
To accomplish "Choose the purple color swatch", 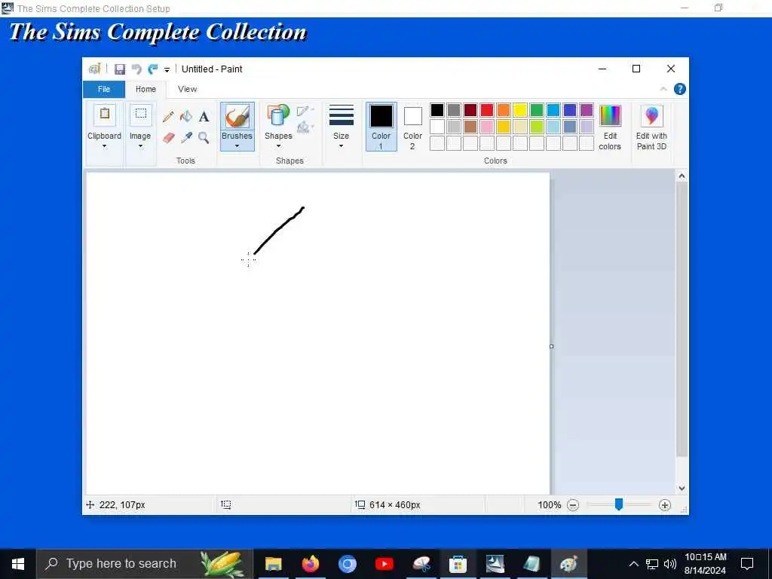I will click(587, 110).
